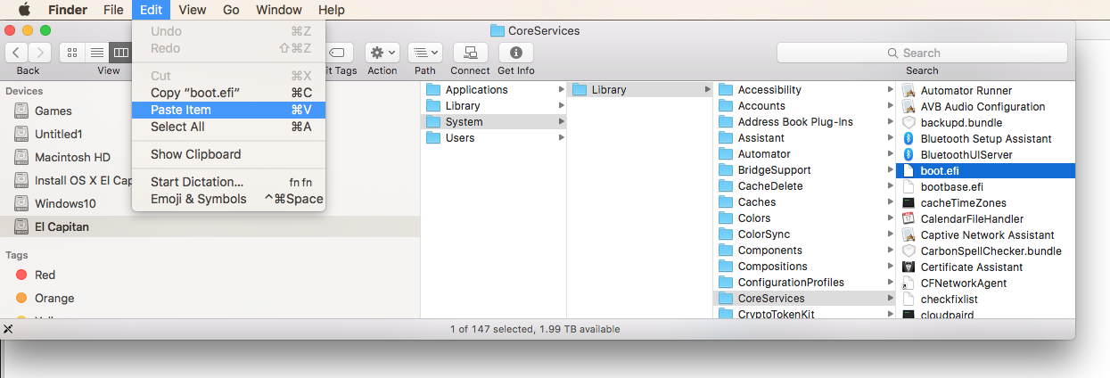Image resolution: width=1110 pixels, height=378 pixels.
Task: Open the Go menu
Action: pyautogui.click(x=231, y=10)
